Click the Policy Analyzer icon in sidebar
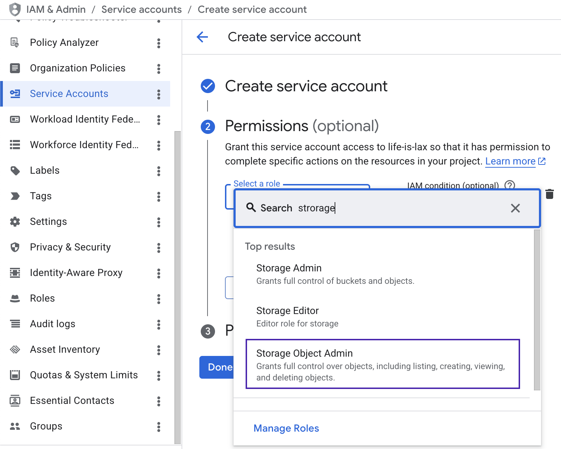This screenshot has width=561, height=449. (x=15, y=43)
